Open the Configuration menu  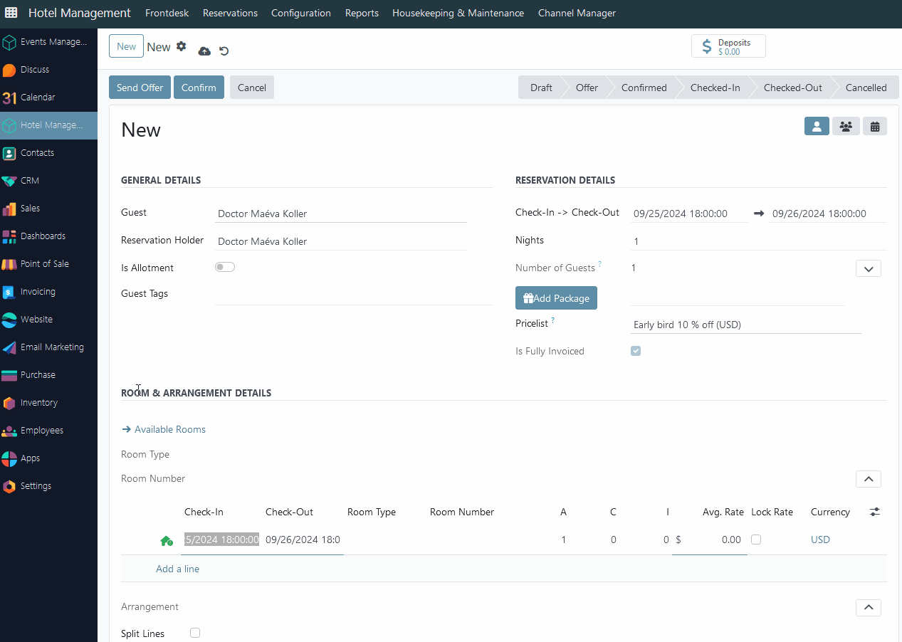tap(301, 13)
